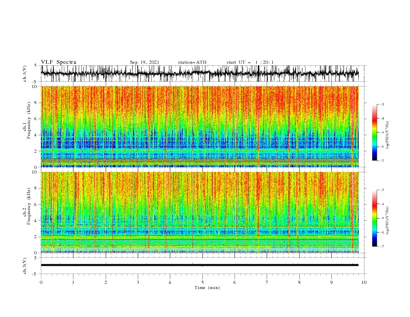Screen dimensions: 410x317
Task: Click the ch.1 spectrogram panel
Action: point(200,126)
